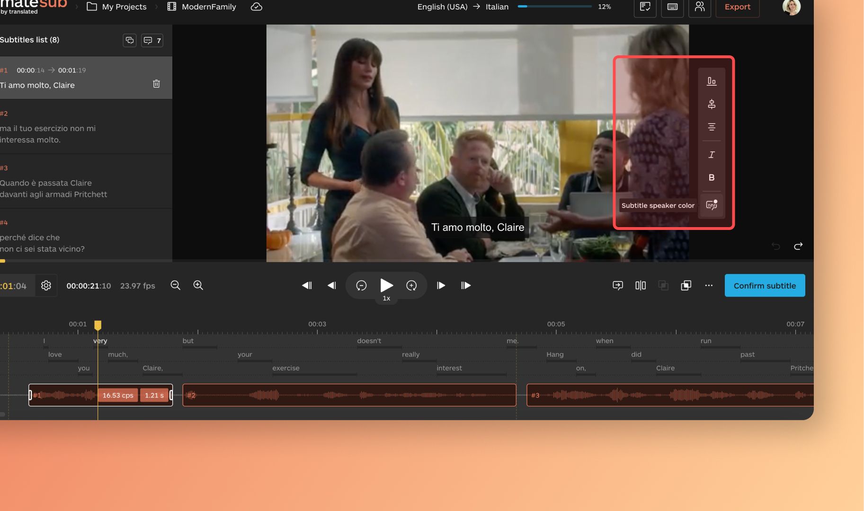Viewport: 864px width, 511px height.
Task: Open the My Projects folder
Action: pos(116,7)
